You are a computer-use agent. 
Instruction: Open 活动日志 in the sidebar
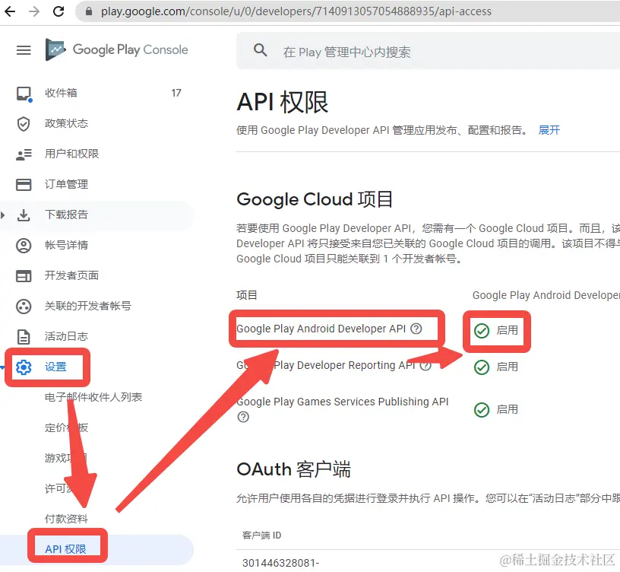pyautogui.click(x=66, y=336)
